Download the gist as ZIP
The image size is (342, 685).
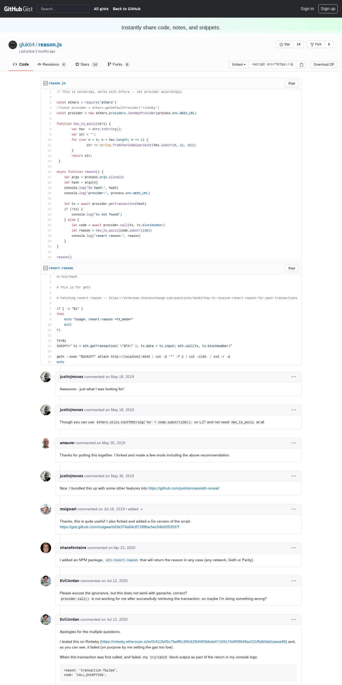click(x=324, y=65)
